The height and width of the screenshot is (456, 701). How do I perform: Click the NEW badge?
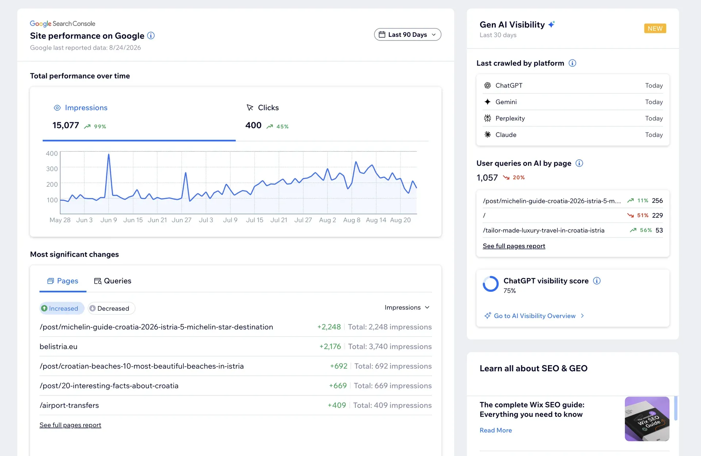pyautogui.click(x=655, y=28)
